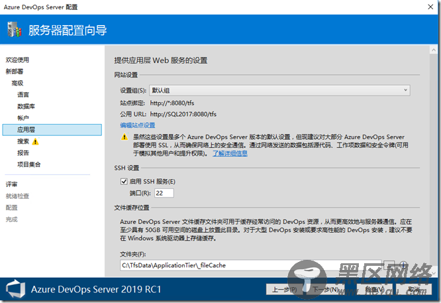Click the 下一步(N) button
This screenshot has width=441, height=303.
[326, 289]
